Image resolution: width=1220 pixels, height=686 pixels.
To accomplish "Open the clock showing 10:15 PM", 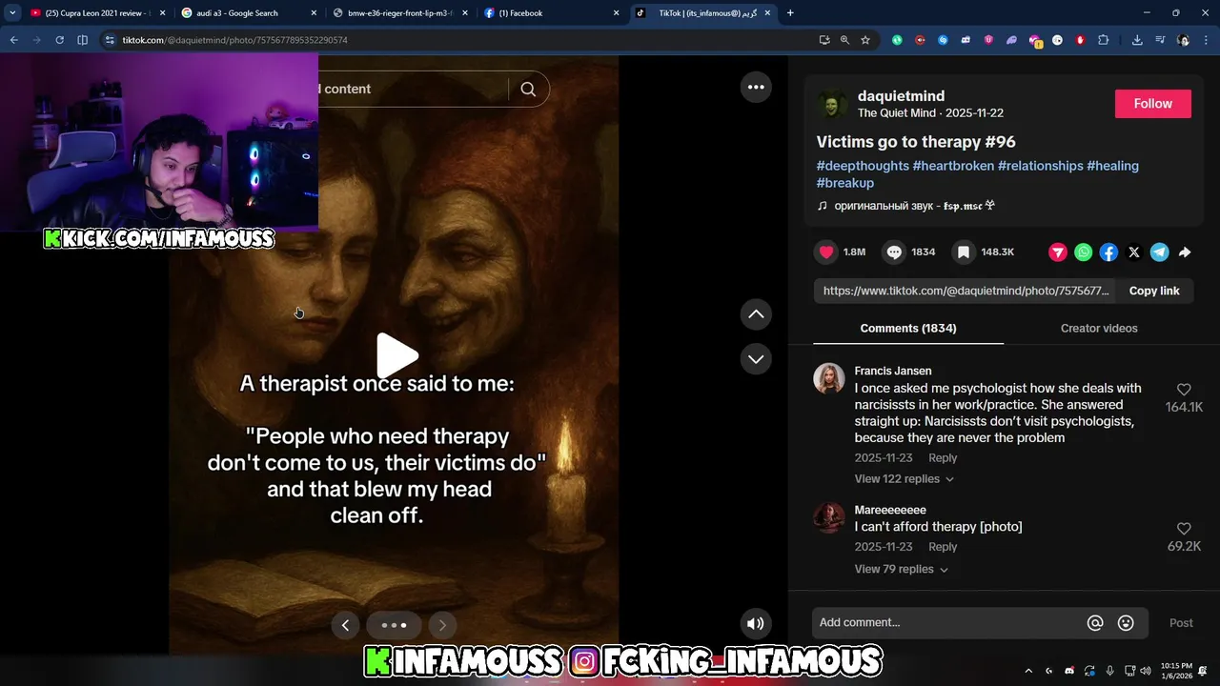I will (1176, 671).
